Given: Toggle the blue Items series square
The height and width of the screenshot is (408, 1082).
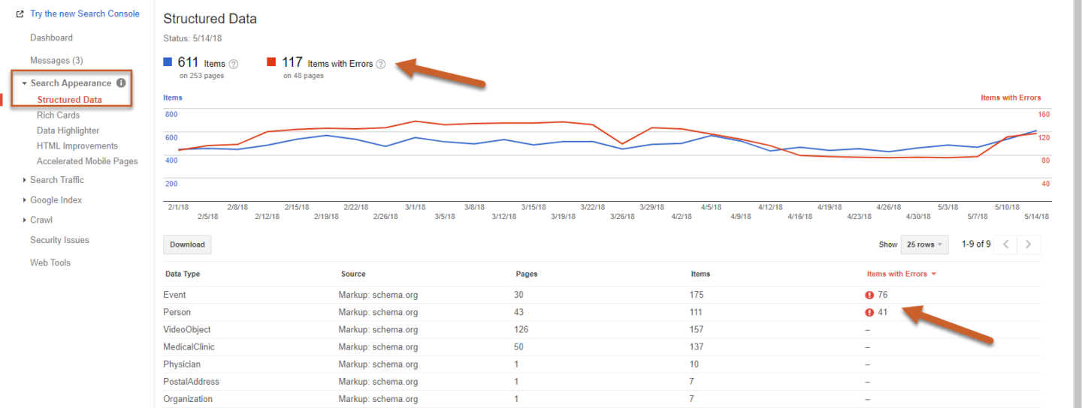Looking at the screenshot, I should (x=168, y=63).
